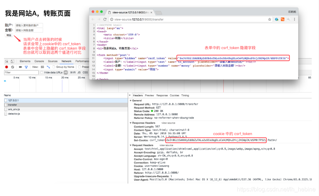Click the Referrer Policy no-referrer-when-downgrade value
Image resolution: width=319 pixels, height=196 pixels.
coord(174,118)
